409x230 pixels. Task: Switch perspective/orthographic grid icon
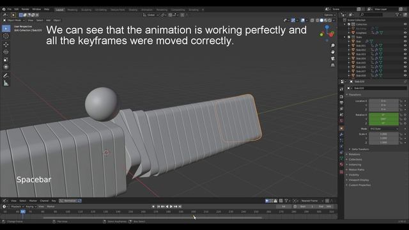[333, 65]
